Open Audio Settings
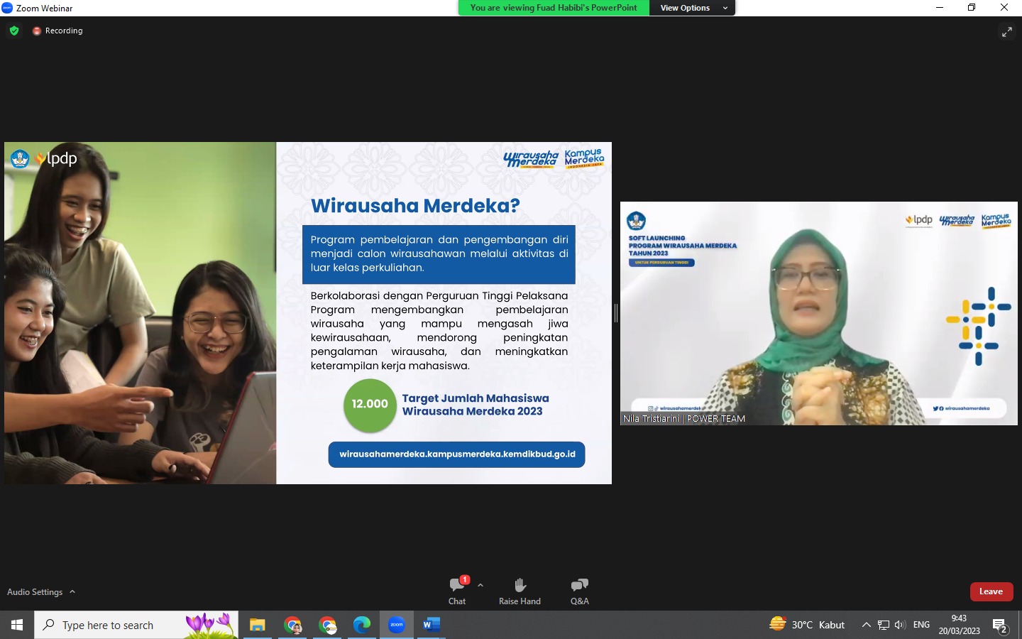The height and width of the screenshot is (639, 1022). click(x=35, y=591)
